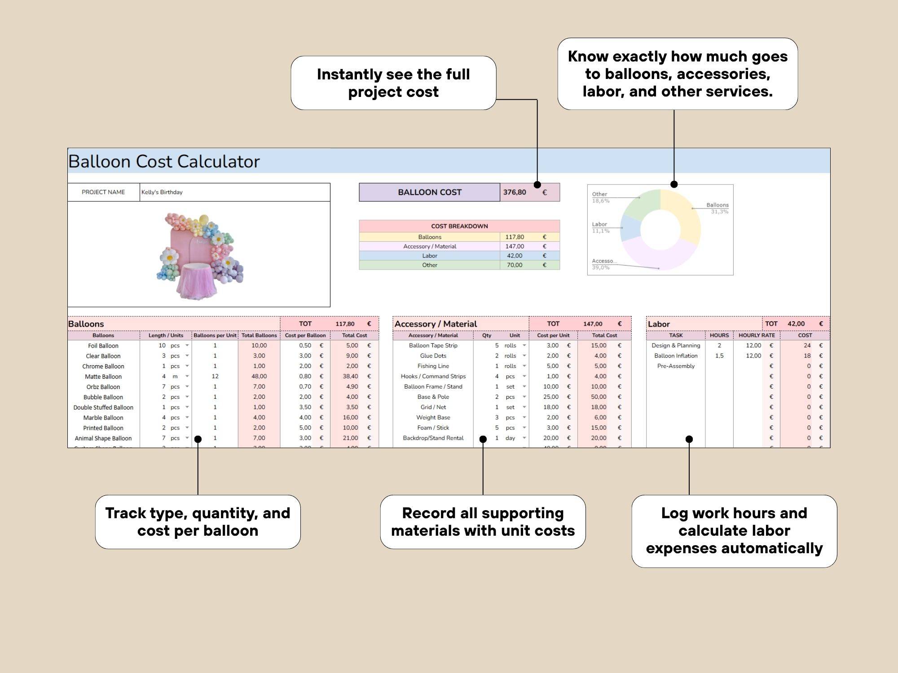Click the green Other chart segment

pyautogui.click(x=644, y=204)
